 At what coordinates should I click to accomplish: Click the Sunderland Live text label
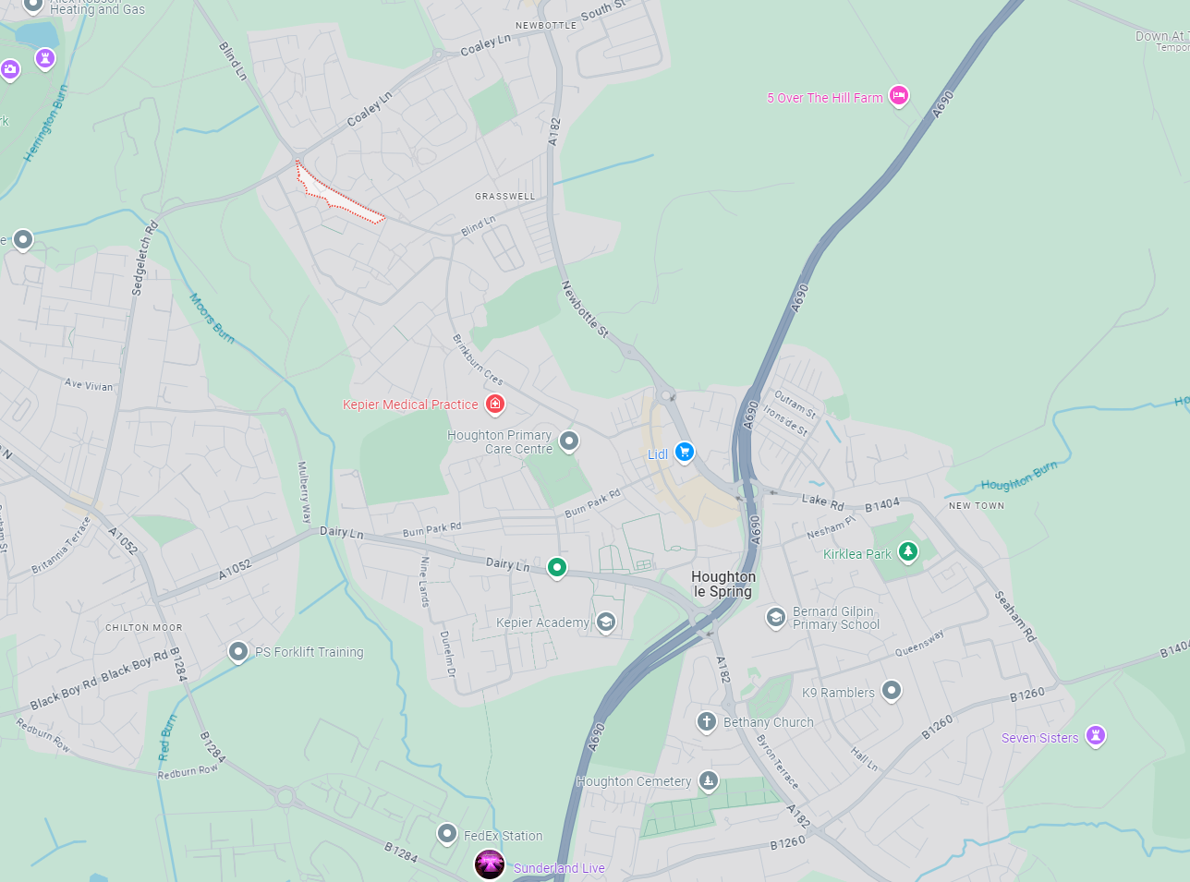(559, 868)
